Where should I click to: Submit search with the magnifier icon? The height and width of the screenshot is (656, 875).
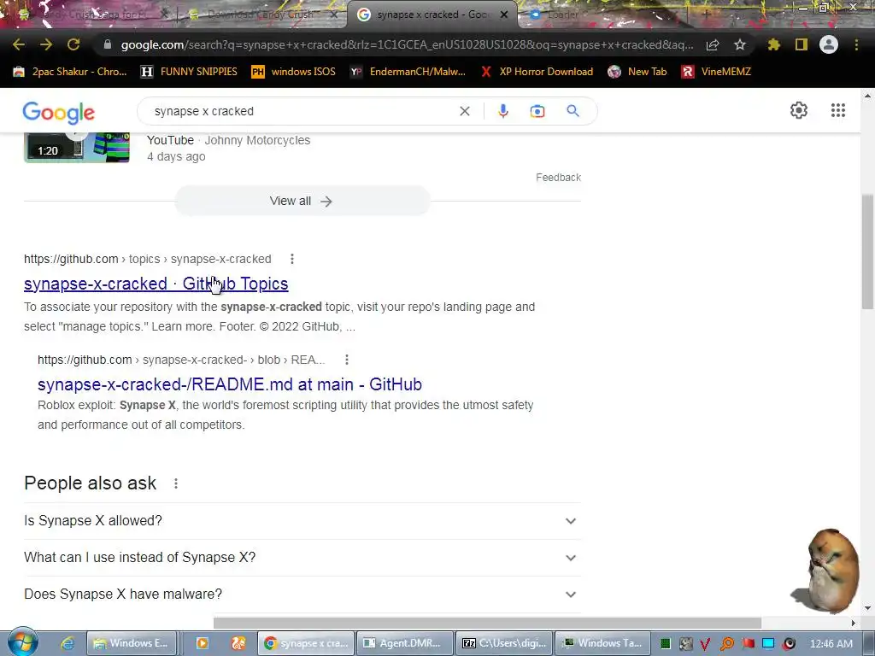pyautogui.click(x=573, y=111)
